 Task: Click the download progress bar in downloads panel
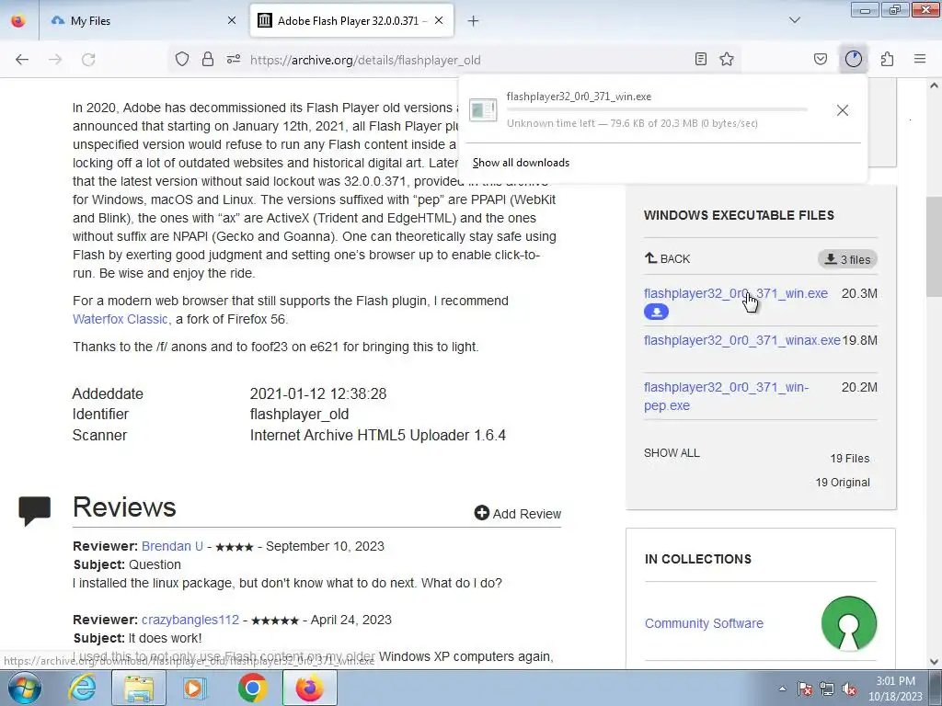(x=657, y=110)
